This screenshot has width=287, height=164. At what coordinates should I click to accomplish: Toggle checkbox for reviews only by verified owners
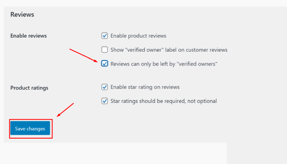(105, 64)
